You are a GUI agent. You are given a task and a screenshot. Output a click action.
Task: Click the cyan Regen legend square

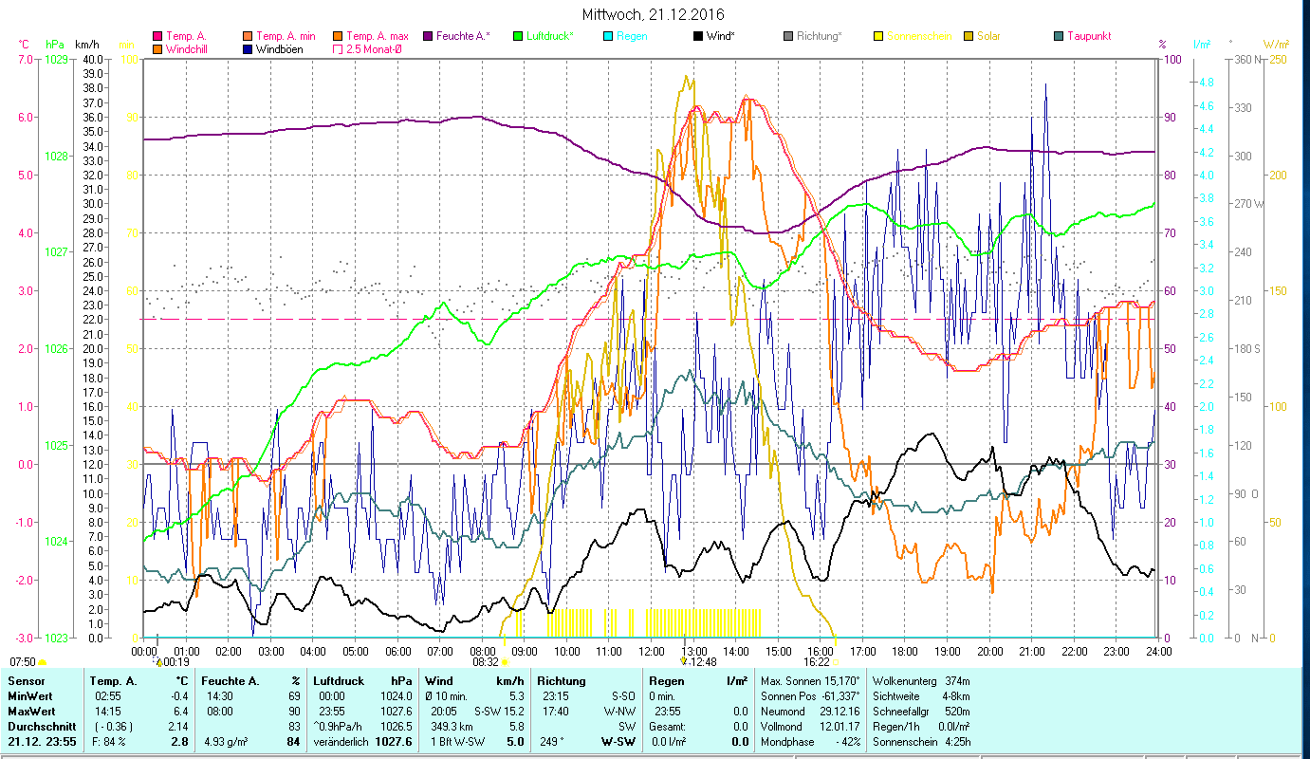click(x=608, y=37)
